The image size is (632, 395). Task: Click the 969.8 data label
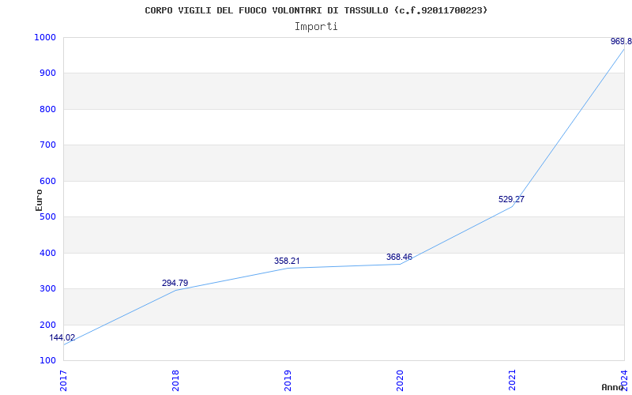(621, 41)
